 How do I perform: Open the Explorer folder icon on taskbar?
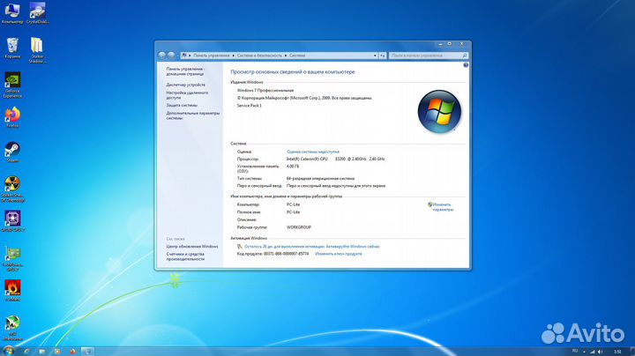click(42, 351)
